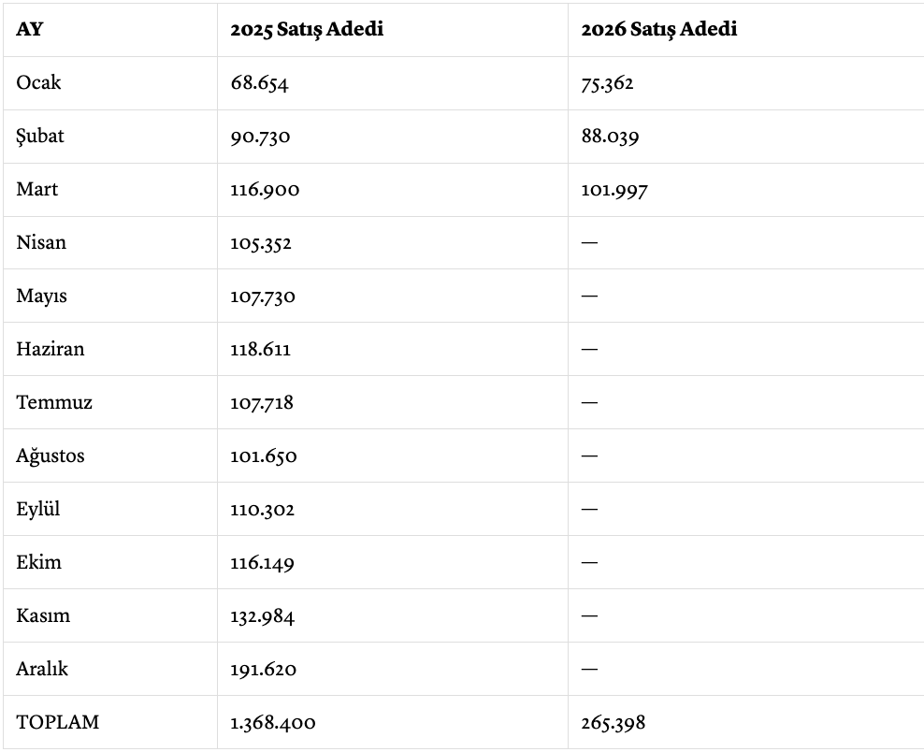This screenshot has height=752, width=924.
Task: Select Şubat 2025 value 90.730
Action: click(260, 137)
